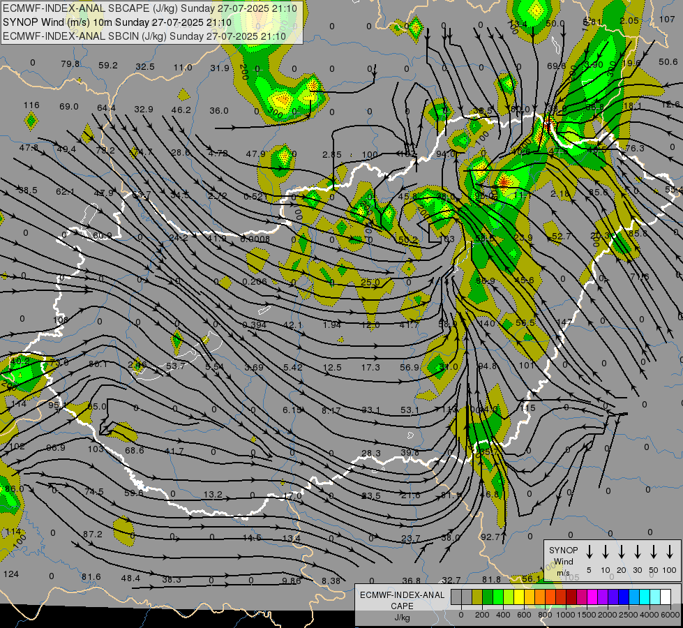Click the map value '1.94'
Image resolution: width=683 pixels, height=628 pixels.
pyautogui.click(x=332, y=324)
